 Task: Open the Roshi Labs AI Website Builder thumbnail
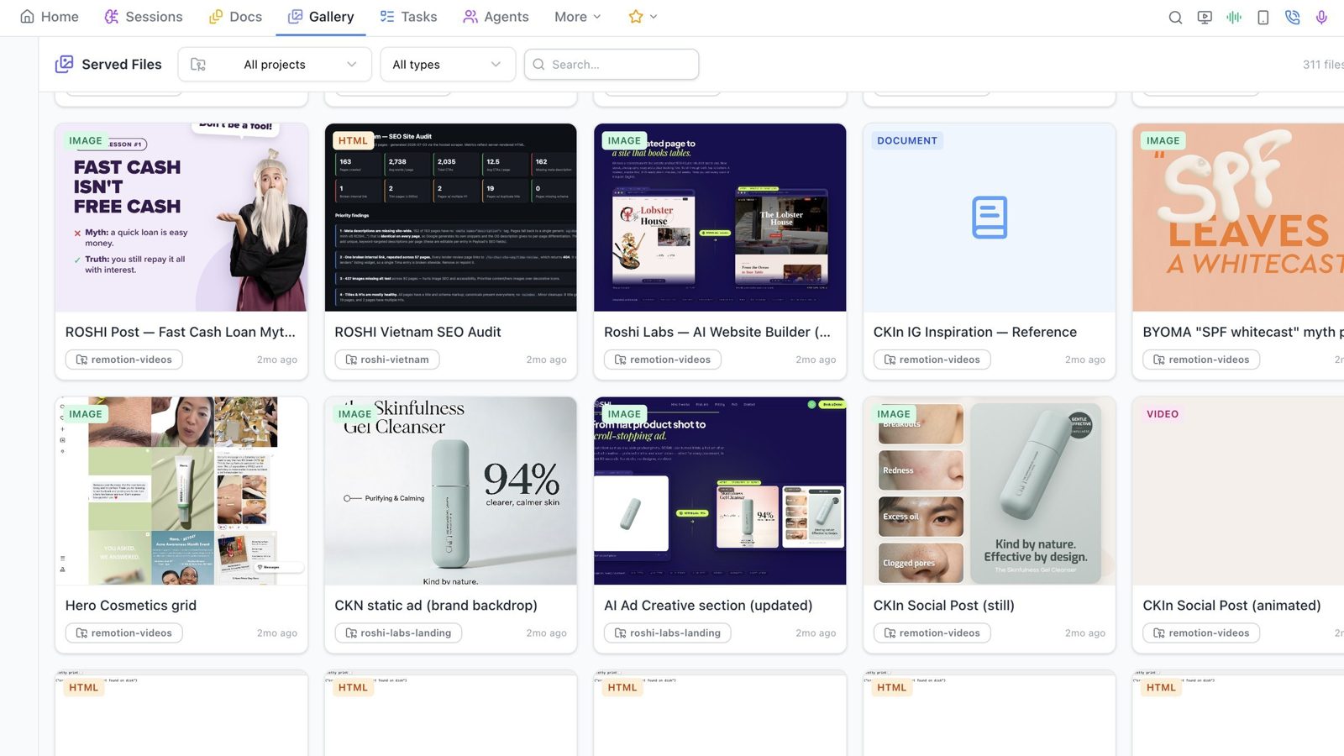(x=720, y=218)
